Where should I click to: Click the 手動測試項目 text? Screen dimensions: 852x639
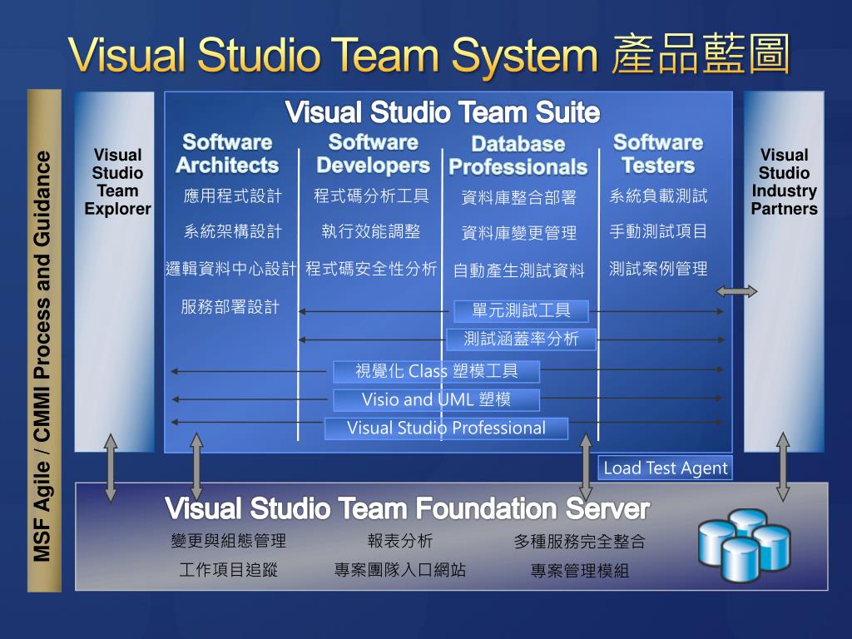pos(658,231)
